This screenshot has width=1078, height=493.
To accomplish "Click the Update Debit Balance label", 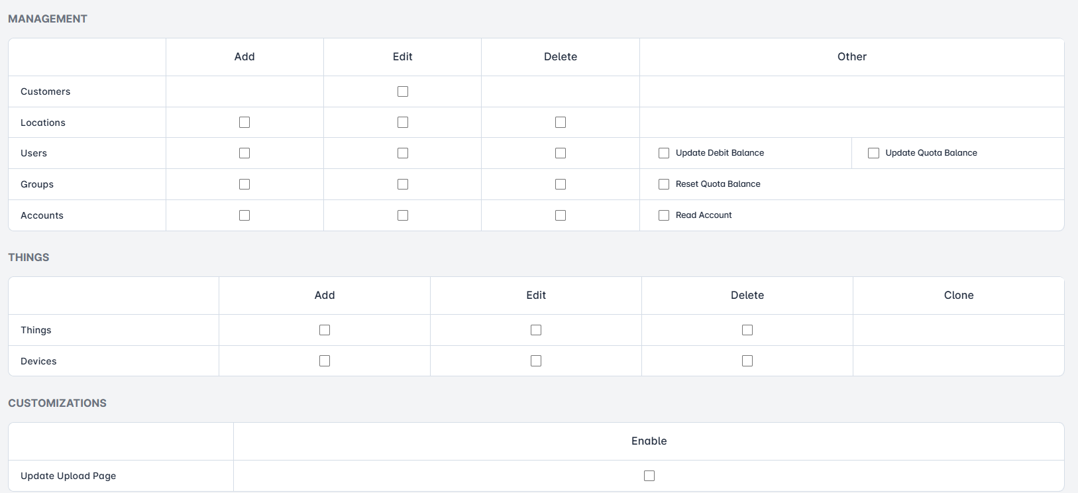I will 720,153.
